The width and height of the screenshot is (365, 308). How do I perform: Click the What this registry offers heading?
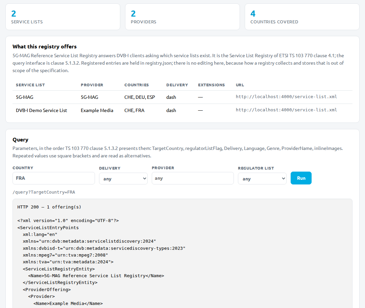45,47
